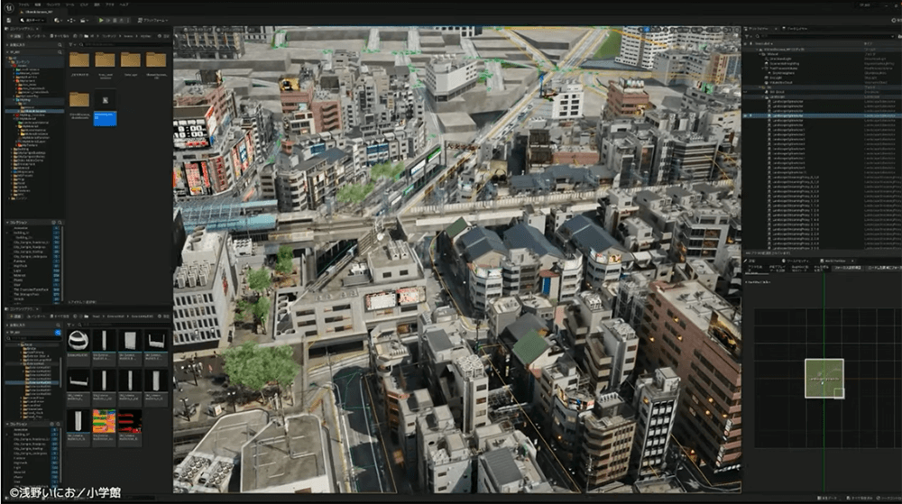Focus asset search field in upper Content Browser

124,44
